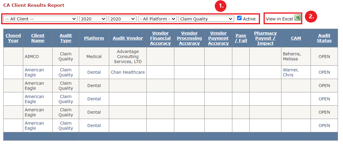Click OPEN status in the AIMCO row
343x148 pixels.
[x=324, y=57]
